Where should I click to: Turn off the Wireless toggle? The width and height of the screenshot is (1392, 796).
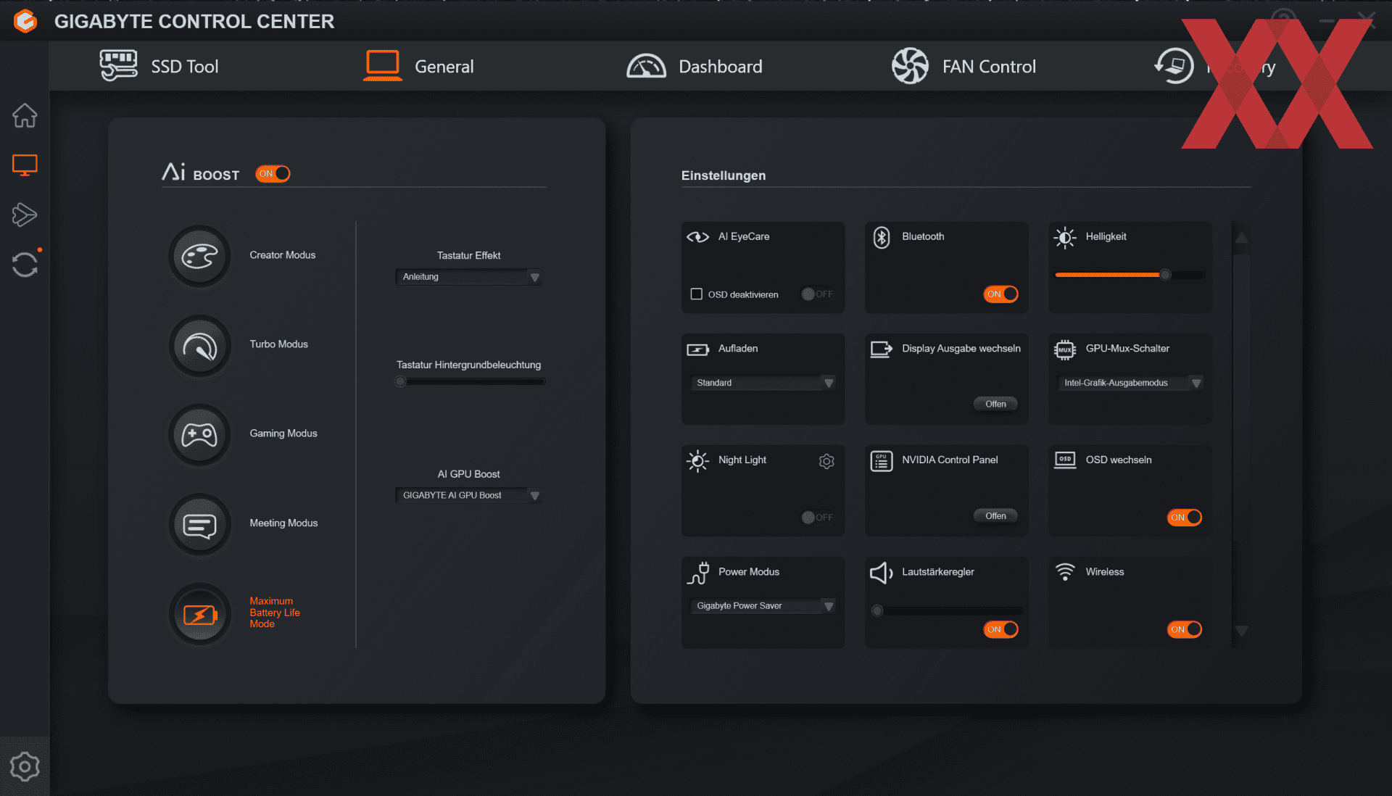click(x=1184, y=629)
